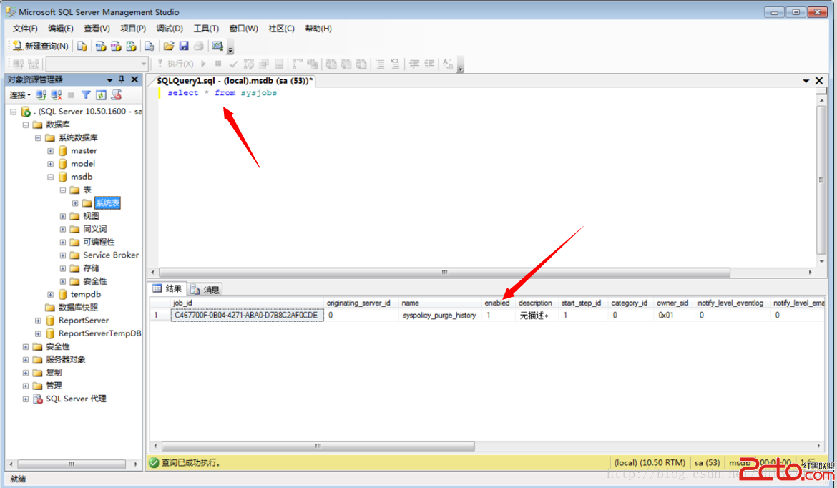837x488 pixels.
Task: Click the Stop script icon in Object Explorer
Action: click(117, 95)
